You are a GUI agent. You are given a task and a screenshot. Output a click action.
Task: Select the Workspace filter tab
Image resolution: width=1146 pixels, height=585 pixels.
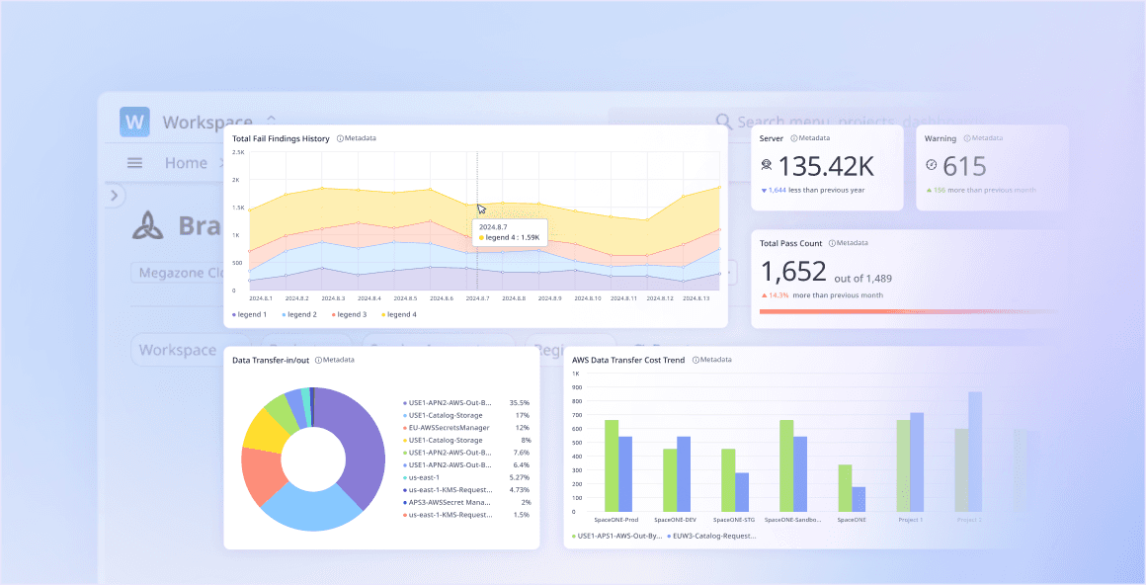click(178, 350)
